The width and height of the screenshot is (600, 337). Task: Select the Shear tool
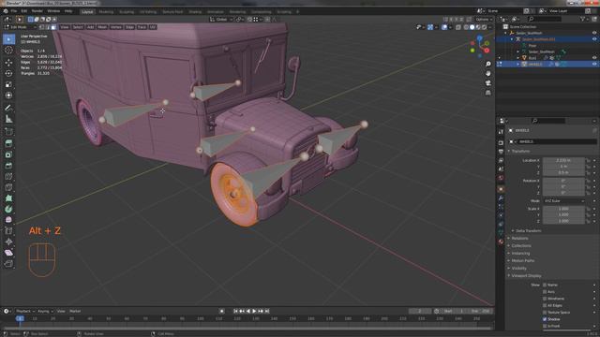pos(8,253)
